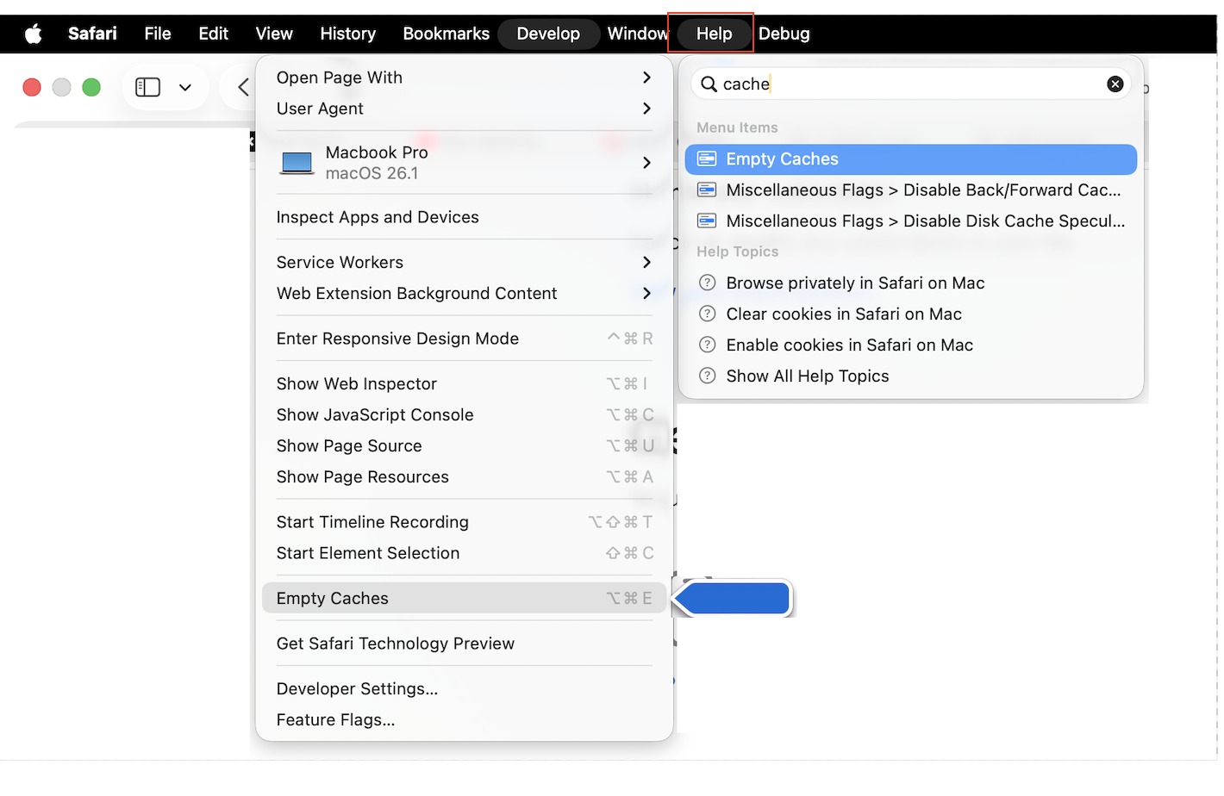Select Show Web Inspector
Screen dimensions: 1224x796
(465, 383)
